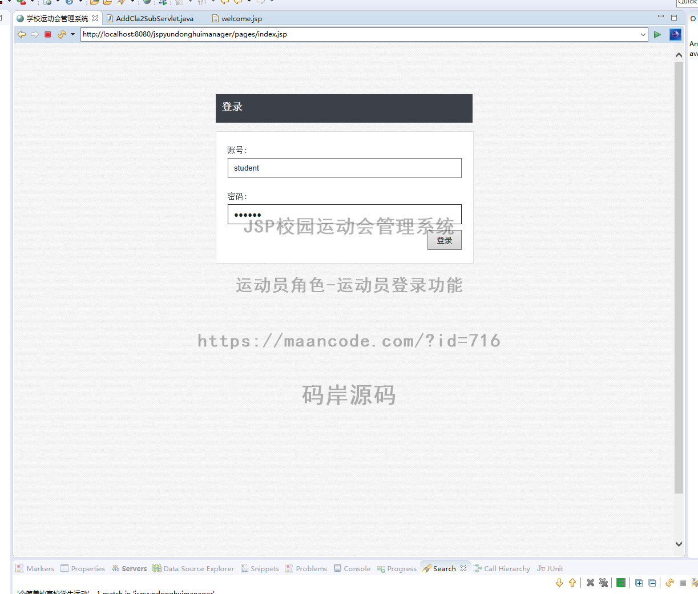Viewport: 698px width, 594px height.
Task: Stop loading the page with the red square
Action: pyautogui.click(x=48, y=34)
